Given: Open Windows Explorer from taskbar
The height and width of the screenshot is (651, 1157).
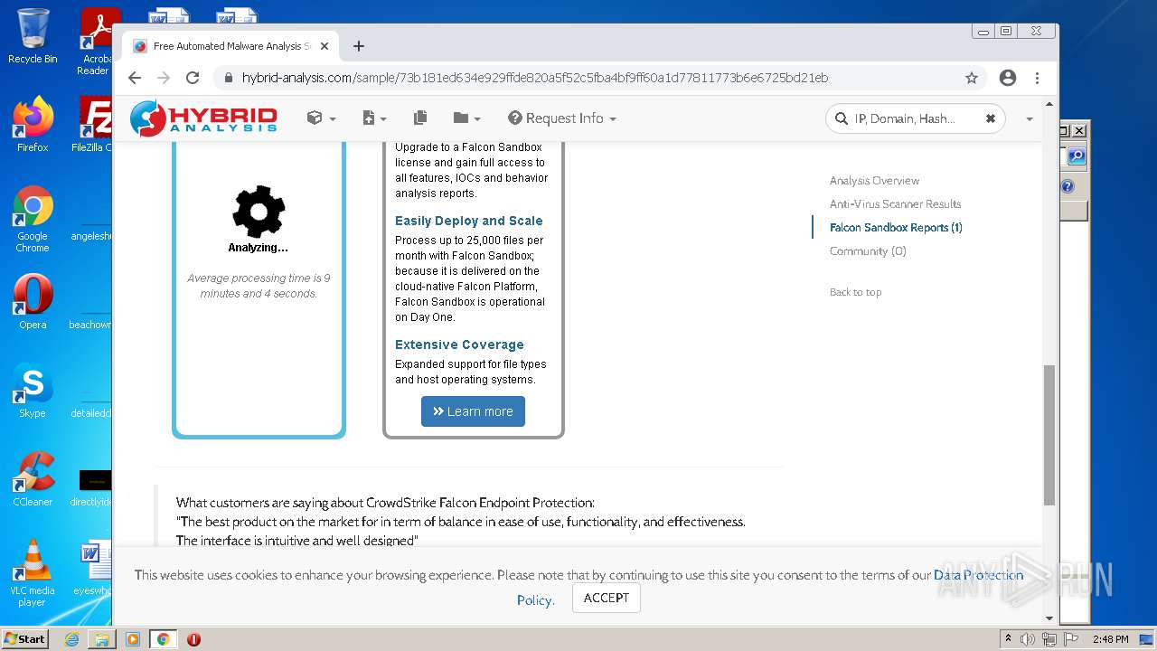Looking at the screenshot, I should [x=101, y=639].
